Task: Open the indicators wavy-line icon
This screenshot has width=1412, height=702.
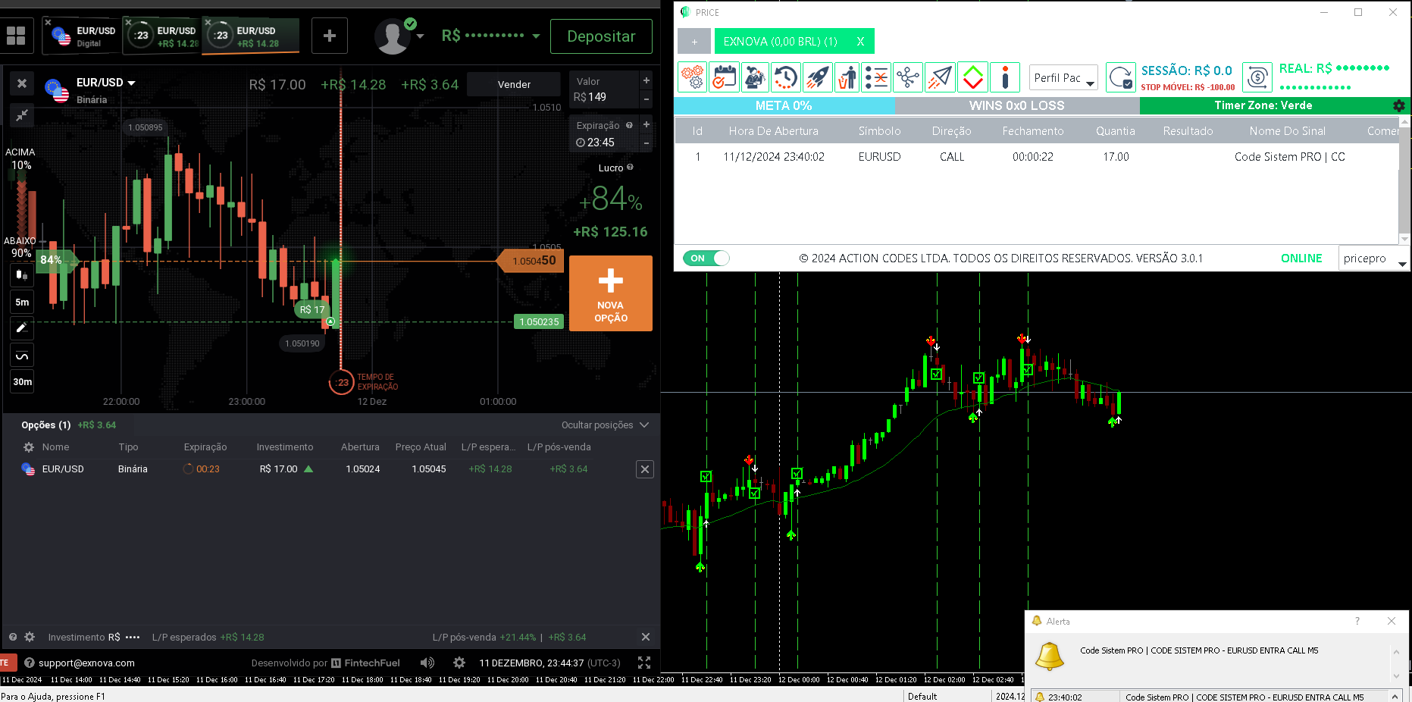Action: click(21, 355)
